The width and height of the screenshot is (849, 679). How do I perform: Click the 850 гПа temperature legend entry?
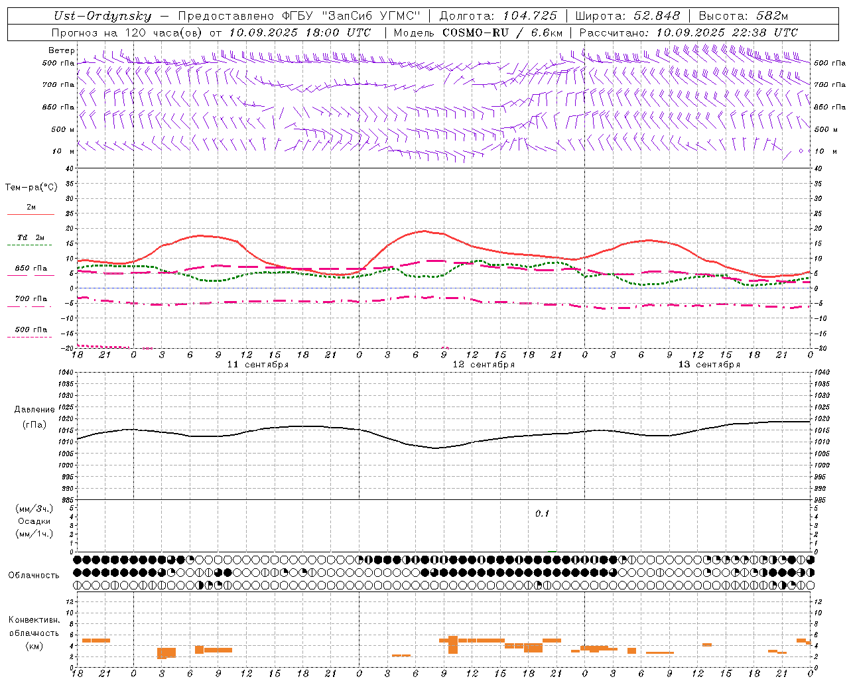pyautogui.click(x=31, y=269)
